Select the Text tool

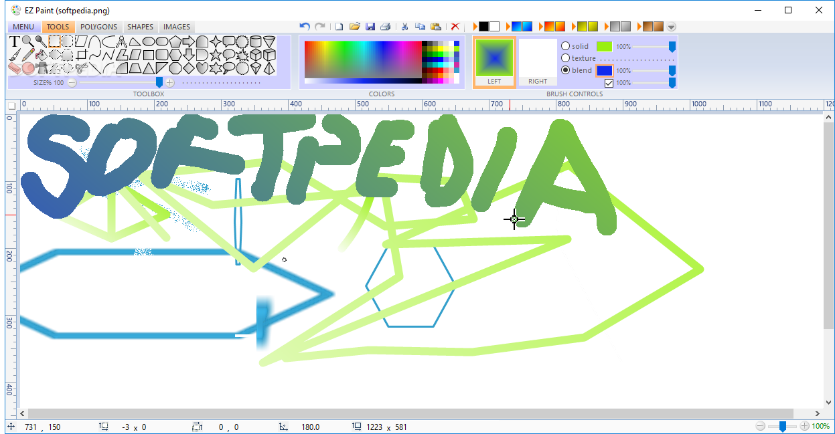coord(14,41)
